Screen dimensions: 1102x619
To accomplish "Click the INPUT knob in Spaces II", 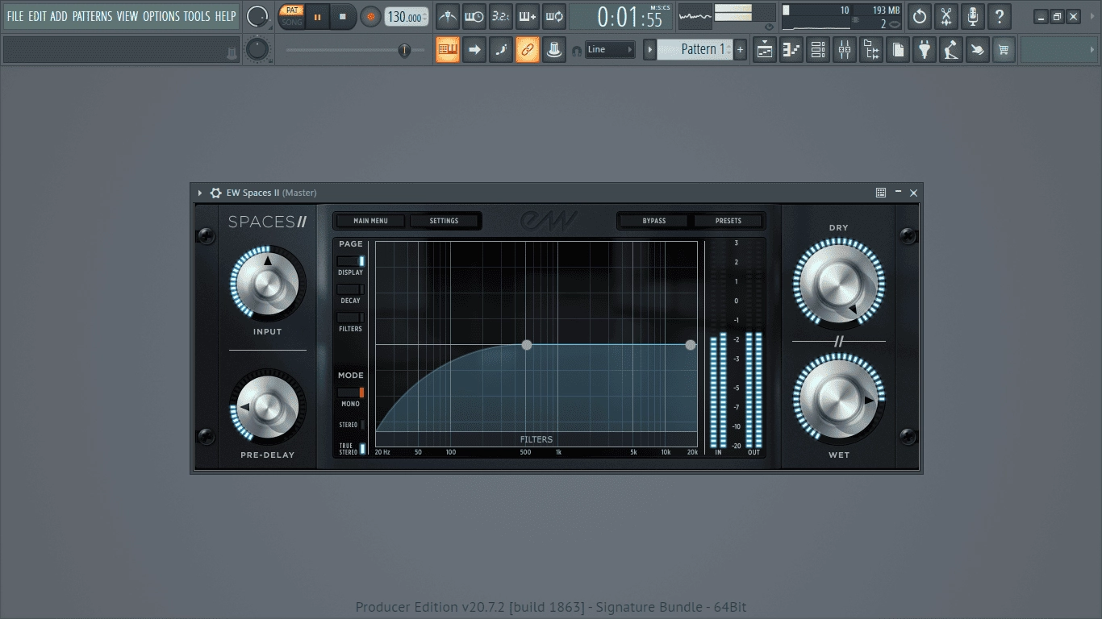I will [x=268, y=284].
